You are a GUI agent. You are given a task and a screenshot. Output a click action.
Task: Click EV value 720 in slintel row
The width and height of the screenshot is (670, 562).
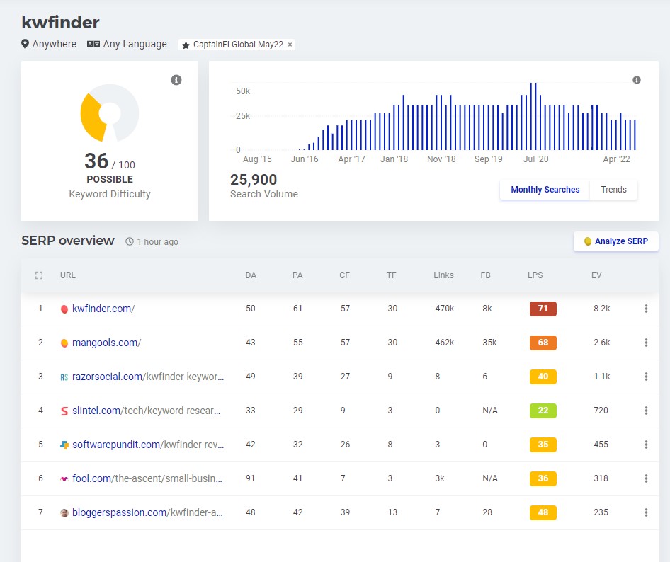(x=601, y=411)
